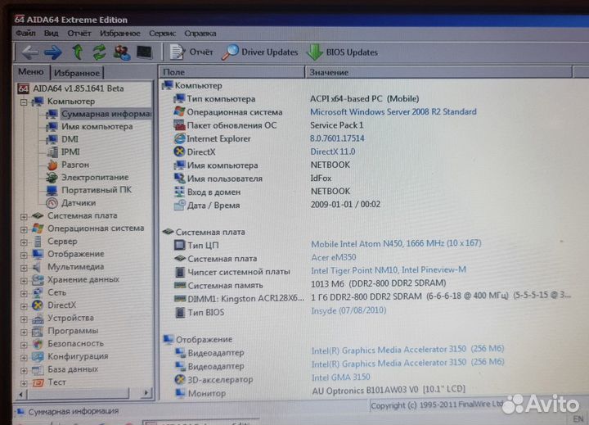Select Датчики in the tree
The image size is (589, 425).
(x=79, y=202)
